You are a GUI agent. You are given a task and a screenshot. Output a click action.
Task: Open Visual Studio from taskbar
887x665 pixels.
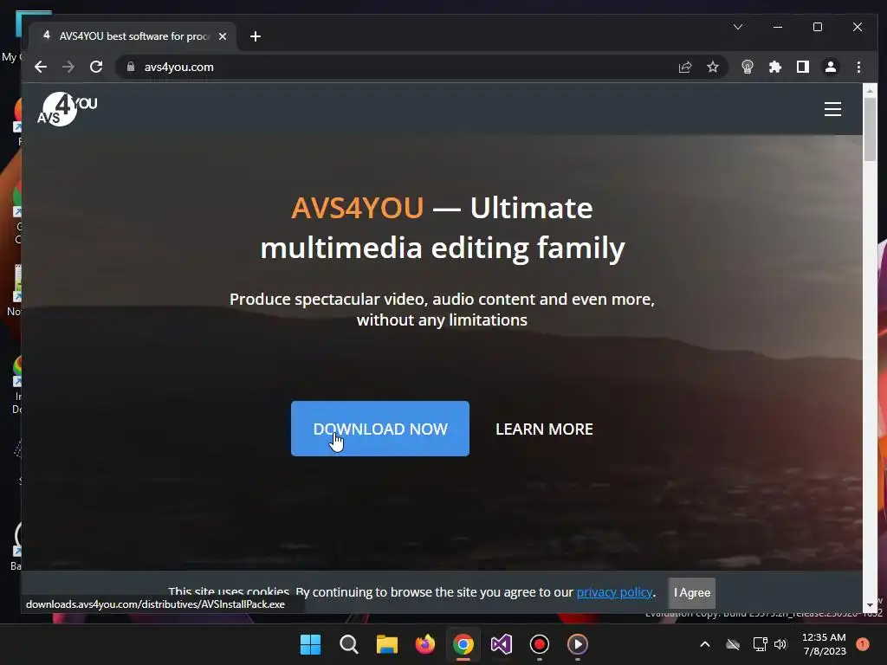click(502, 644)
